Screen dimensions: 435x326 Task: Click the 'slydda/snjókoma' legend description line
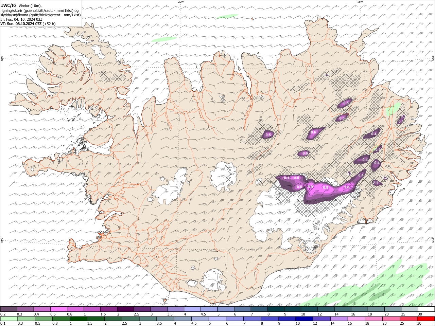pos(40,15)
